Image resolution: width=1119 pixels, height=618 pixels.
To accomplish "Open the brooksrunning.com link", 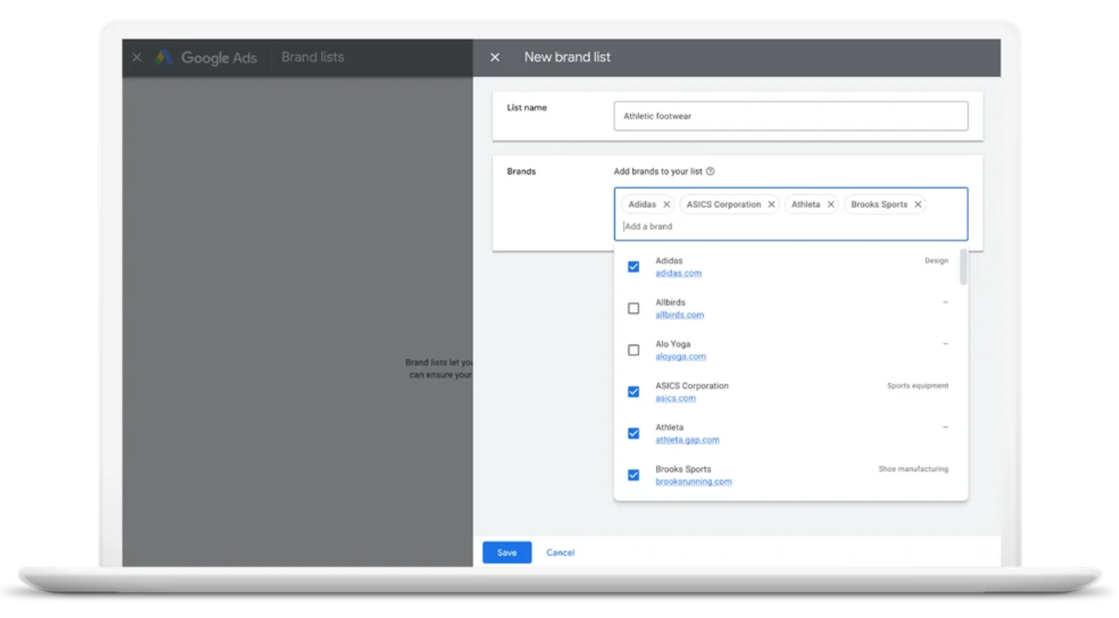I will pyautogui.click(x=693, y=482).
